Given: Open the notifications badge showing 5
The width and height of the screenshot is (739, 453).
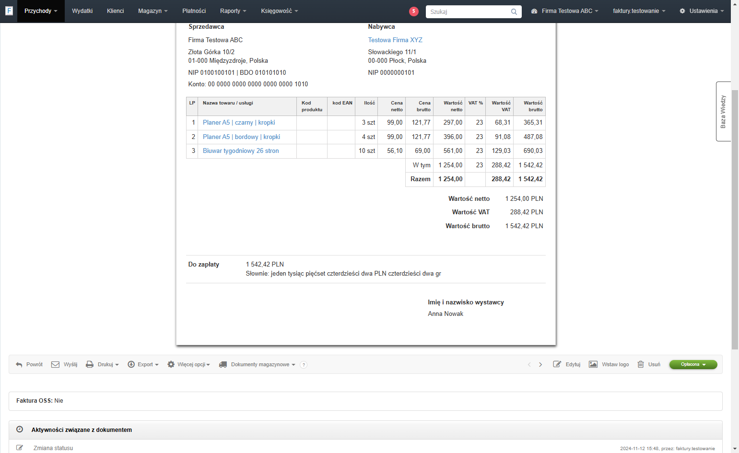Looking at the screenshot, I should coord(414,12).
